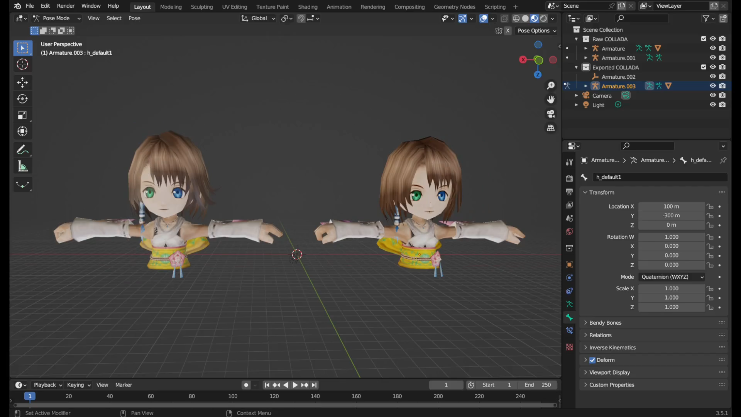Open the Render menu
Viewport: 741px width, 417px height.
[x=65, y=6]
